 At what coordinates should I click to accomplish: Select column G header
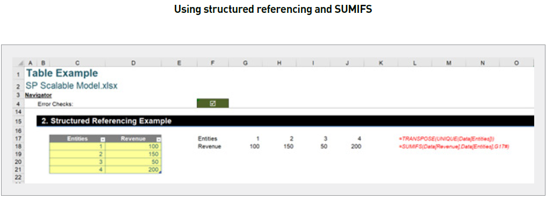pyautogui.click(x=246, y=63)
